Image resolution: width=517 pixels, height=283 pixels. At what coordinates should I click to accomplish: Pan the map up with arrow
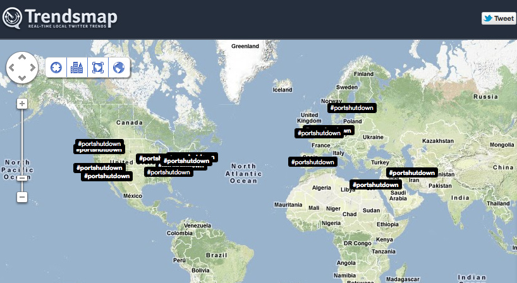point(22,57)
